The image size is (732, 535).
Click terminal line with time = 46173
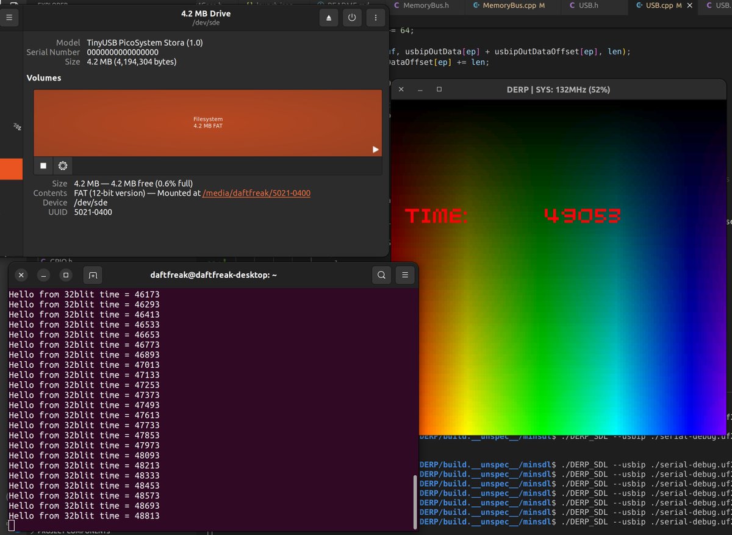[x=84, y=294]
